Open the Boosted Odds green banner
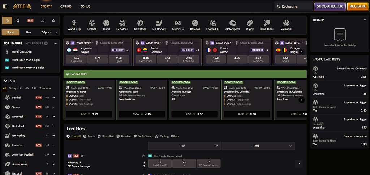Viewport: 370px width, 175px height. [x=185, y=74]
